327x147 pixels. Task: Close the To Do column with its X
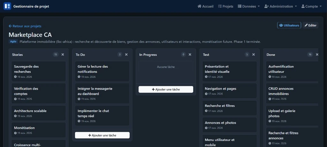[x=126, y=55]
